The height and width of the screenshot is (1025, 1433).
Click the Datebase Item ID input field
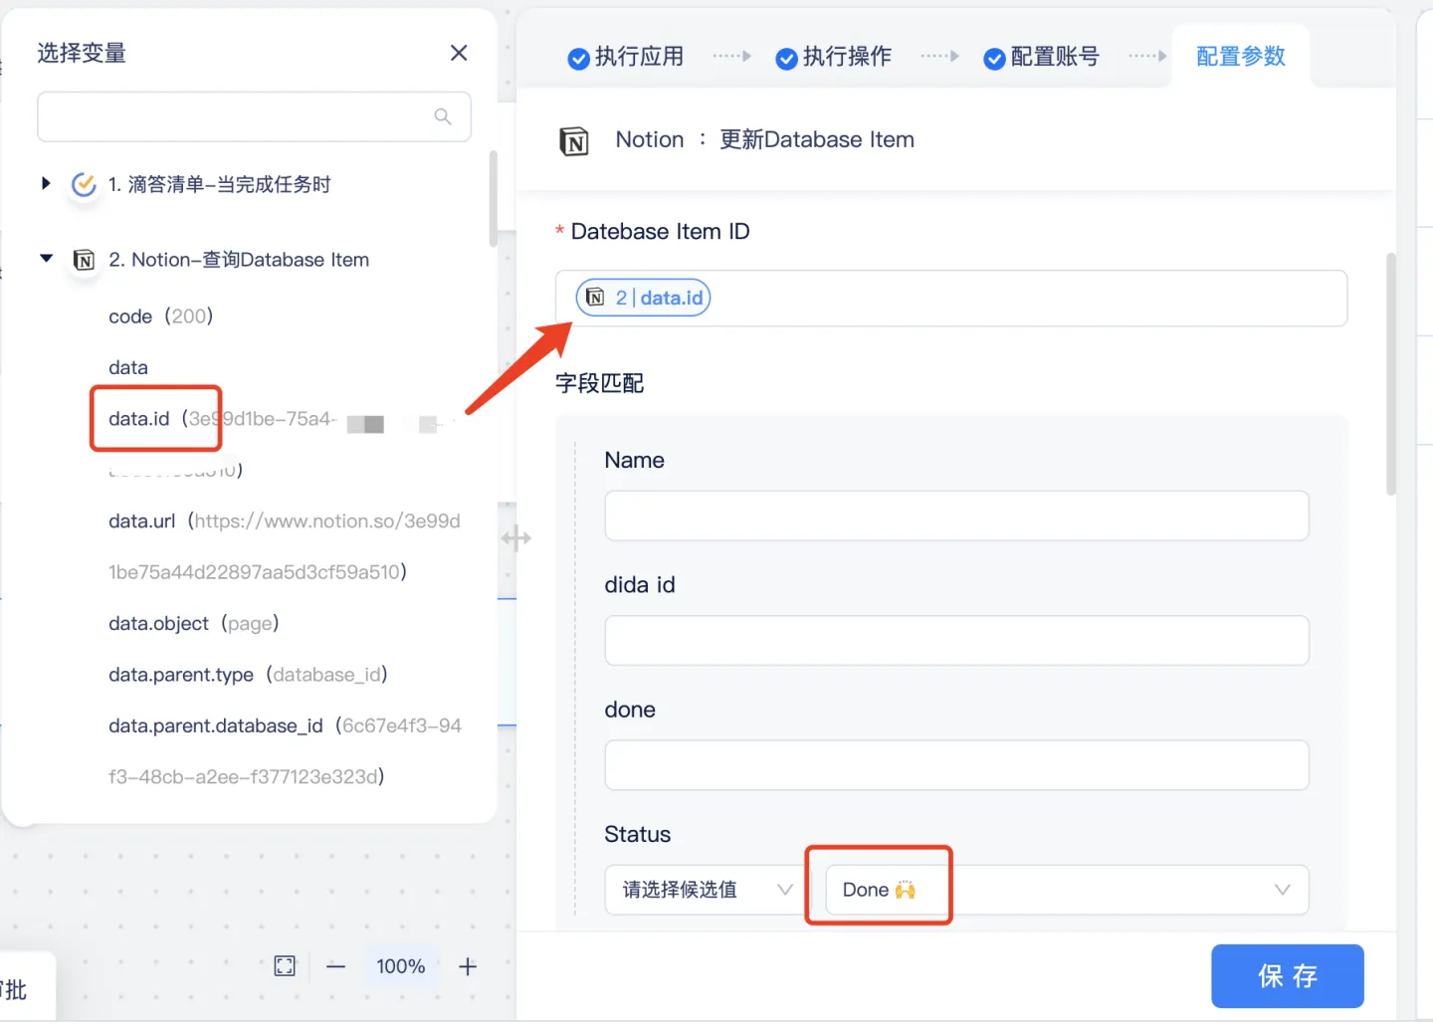tap(951, 299)
